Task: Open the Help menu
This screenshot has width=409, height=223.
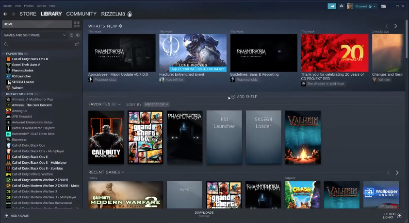Action: pyautogui.click(x=52, y=6)
